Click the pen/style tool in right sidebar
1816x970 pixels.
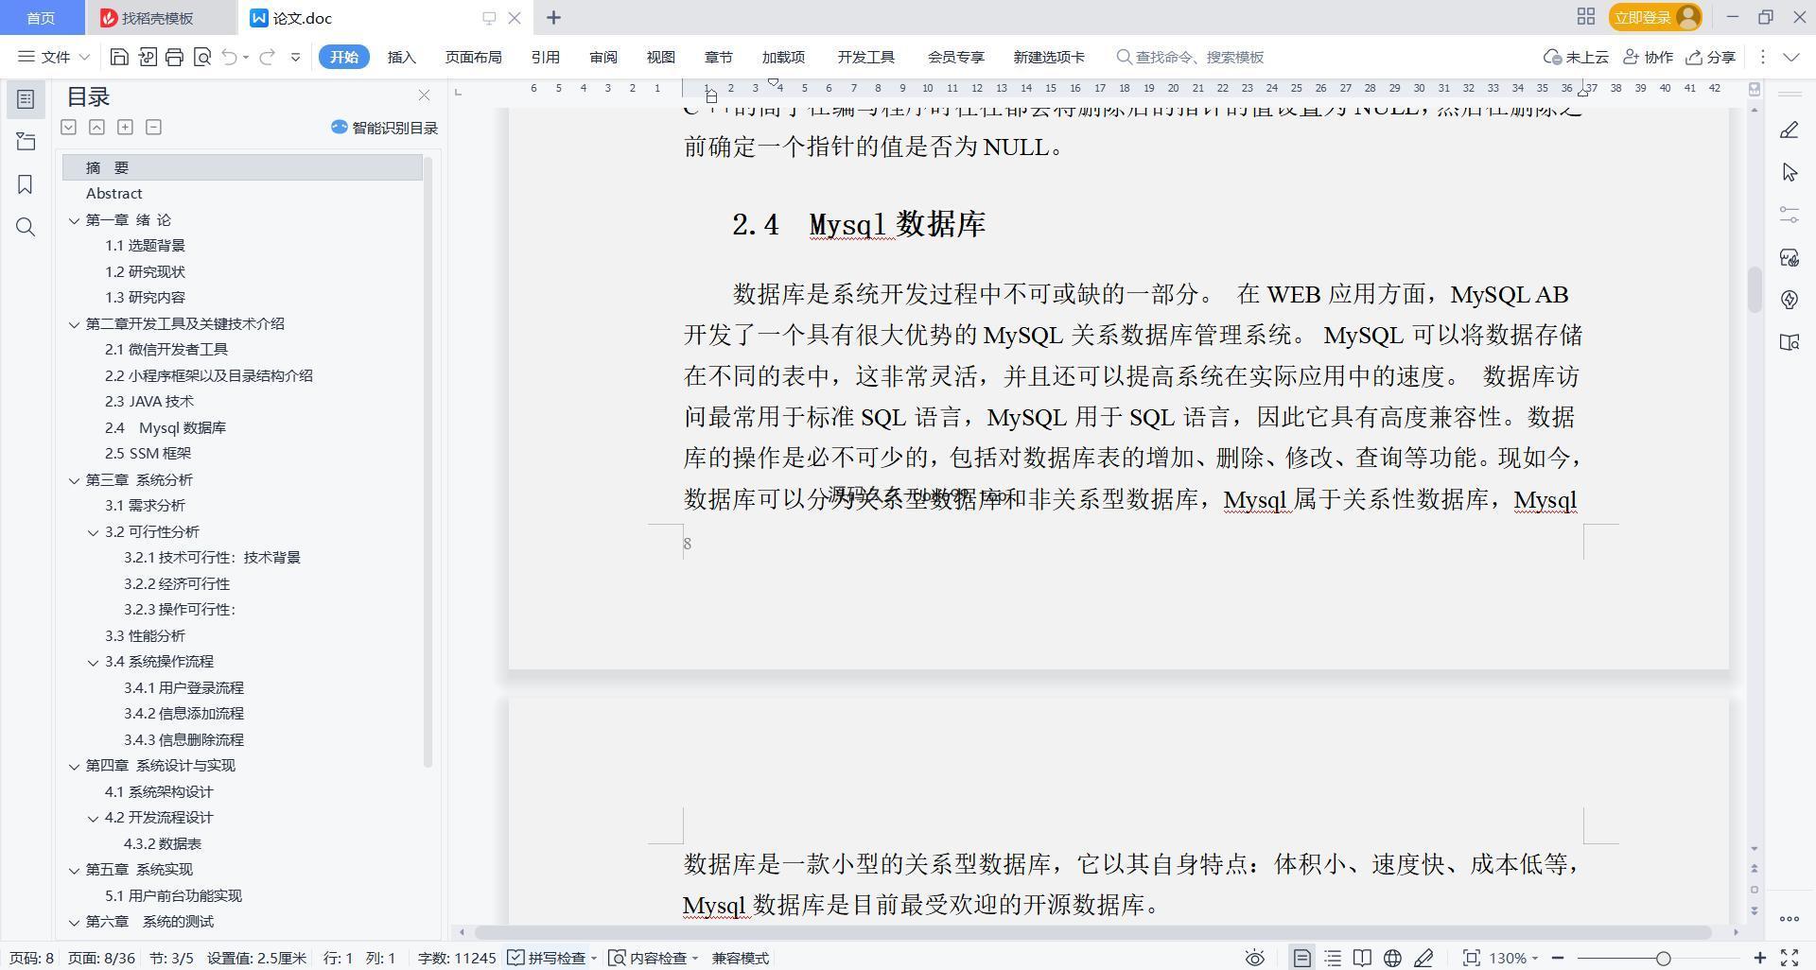coord(1789,130)
